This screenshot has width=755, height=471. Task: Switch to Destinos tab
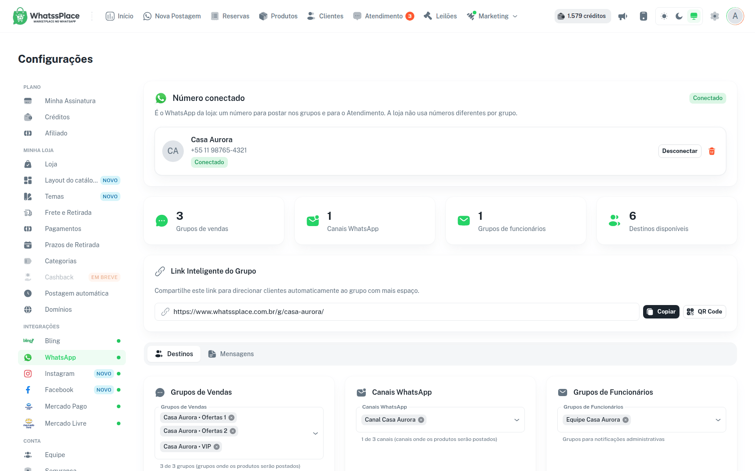[174, 354]
